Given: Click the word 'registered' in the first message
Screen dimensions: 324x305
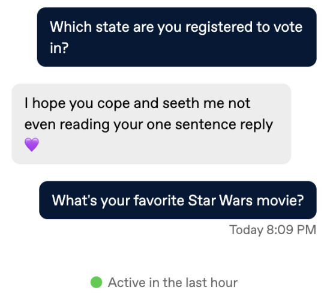Looking at the screenshot, I should [219, 27].
